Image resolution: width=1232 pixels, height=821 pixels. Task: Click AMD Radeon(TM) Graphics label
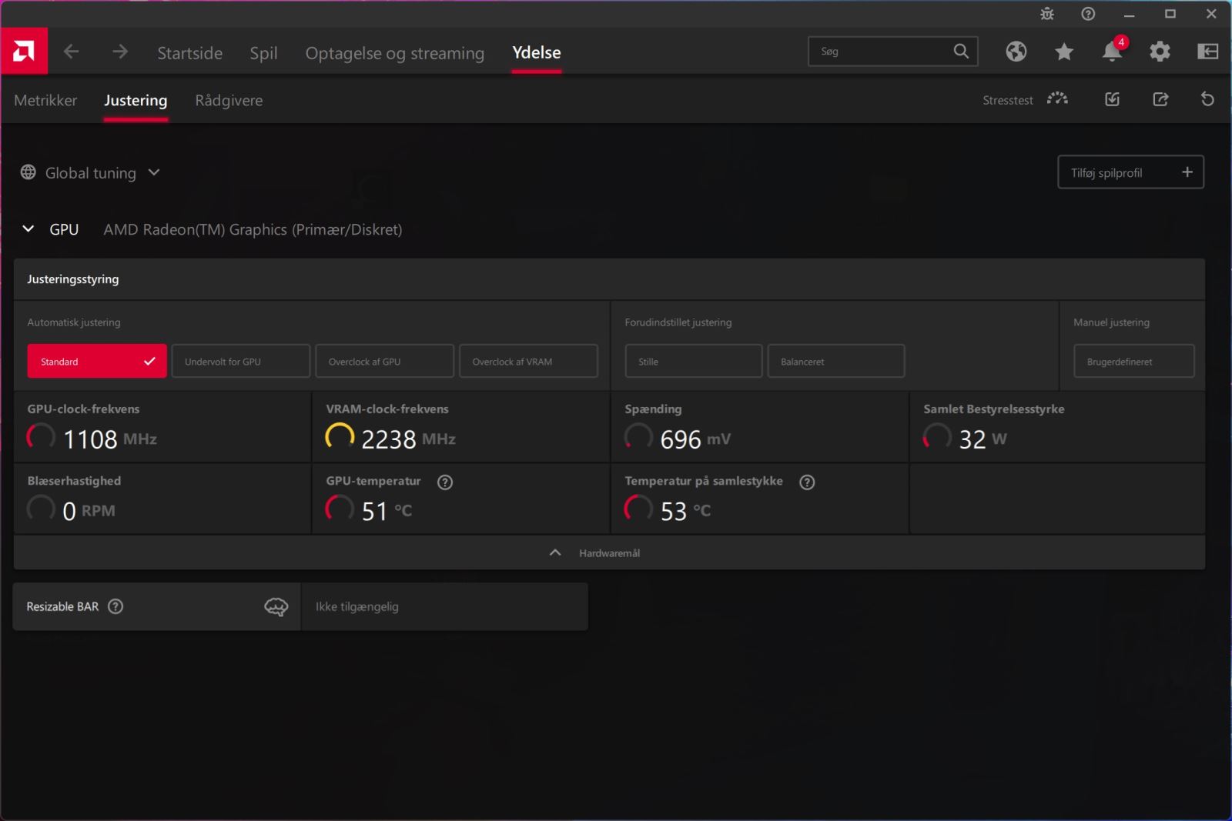(x=253, y=229)
